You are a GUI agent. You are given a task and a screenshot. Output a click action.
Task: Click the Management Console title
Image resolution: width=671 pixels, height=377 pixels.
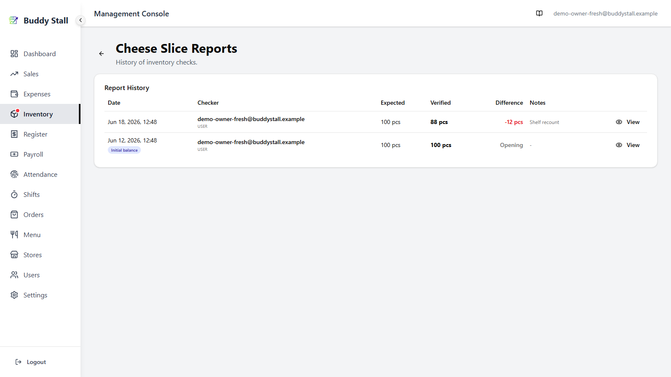click(x=132, y=14)
